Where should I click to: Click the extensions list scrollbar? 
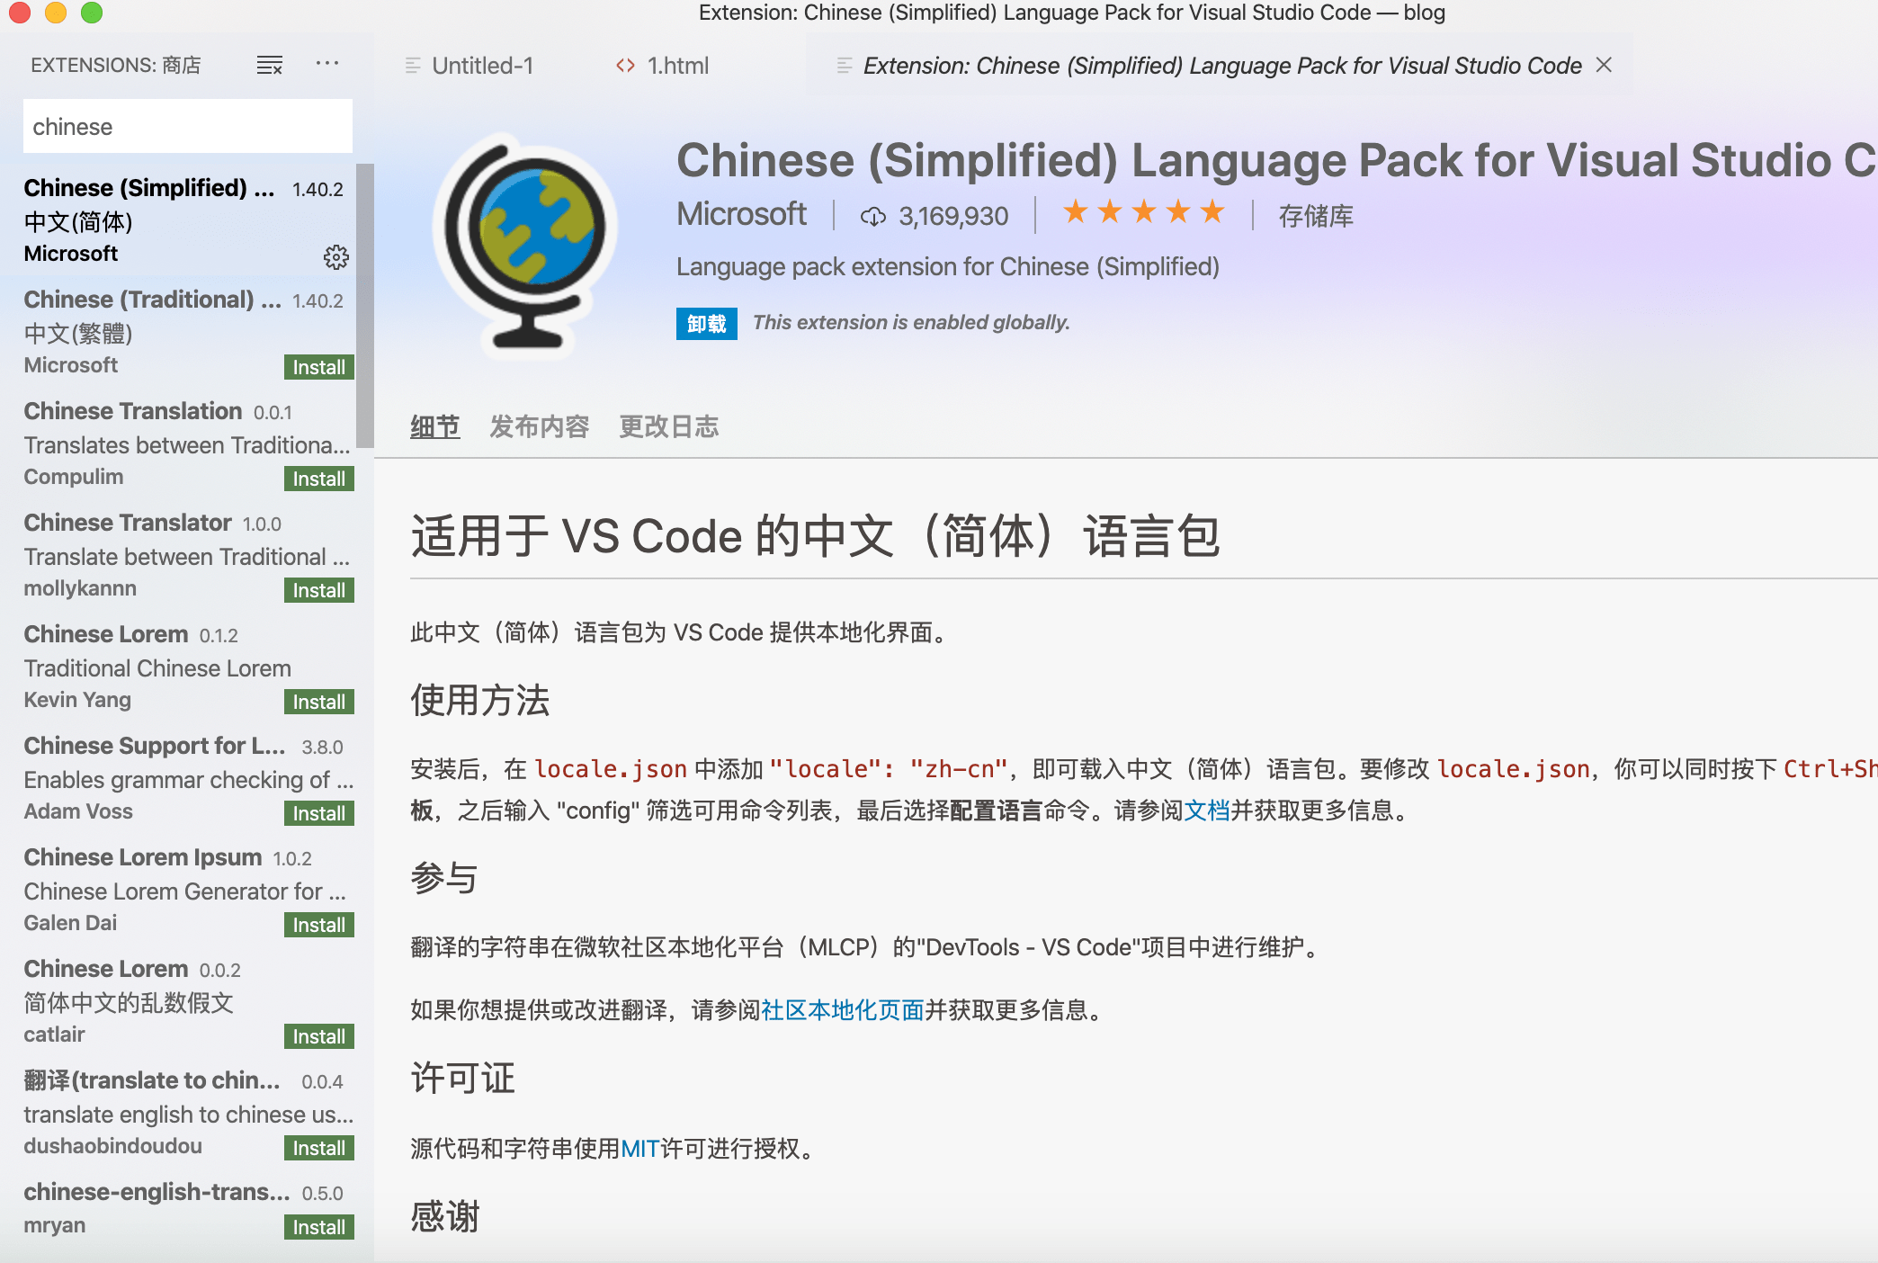(x=364, y=306)
